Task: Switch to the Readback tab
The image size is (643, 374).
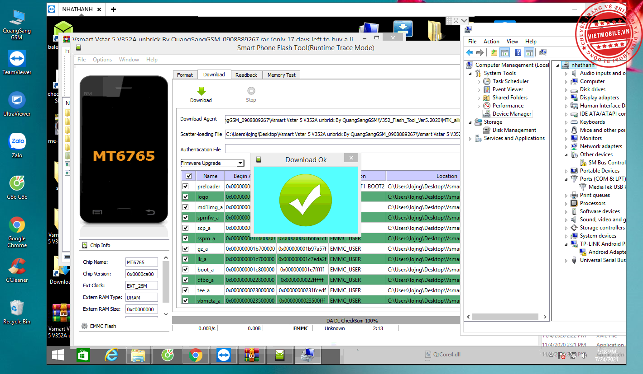Action: click(x=246, y=75)
